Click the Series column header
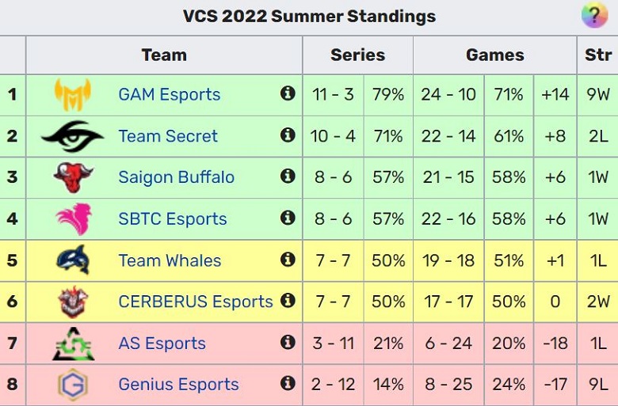The height and width of the screenshot is (406, 618). (357, 55)
